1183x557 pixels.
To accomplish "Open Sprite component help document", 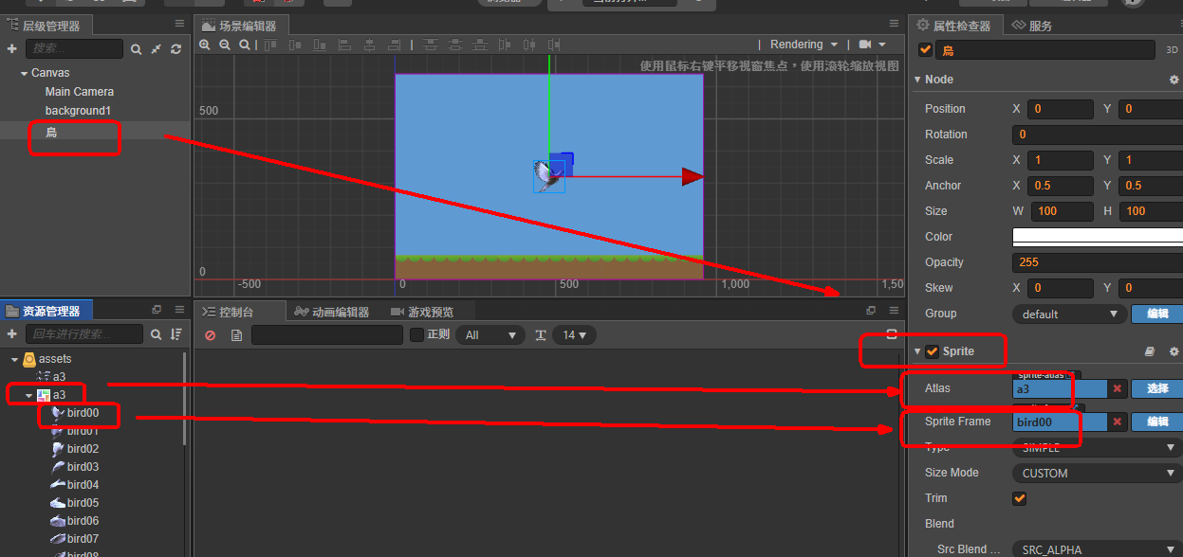I will tap(1150, 351).
